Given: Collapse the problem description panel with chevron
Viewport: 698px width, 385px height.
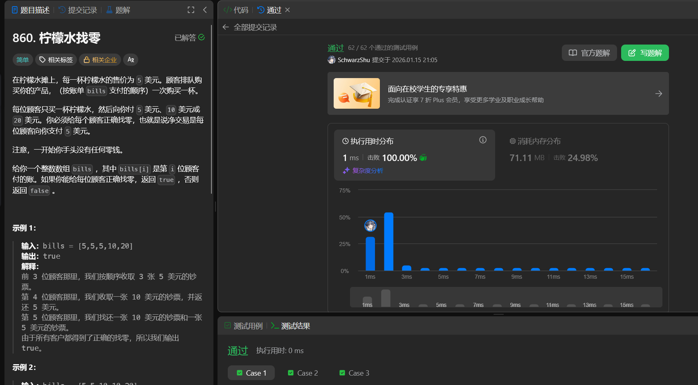Looking at the screenshot, I should [205, 10].
